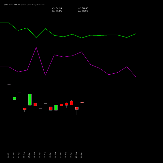
Task: Click the 14 Aug date axis label
Action: click(x=55, y=155)
